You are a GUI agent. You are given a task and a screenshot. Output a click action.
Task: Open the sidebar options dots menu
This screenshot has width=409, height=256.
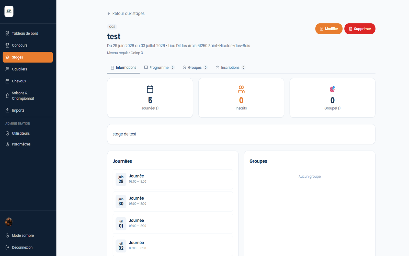coord(49,9)
